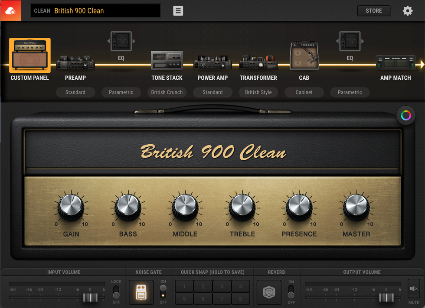Click the STORE button
Screen dimensions: 425x308
(x=373, y=11)
